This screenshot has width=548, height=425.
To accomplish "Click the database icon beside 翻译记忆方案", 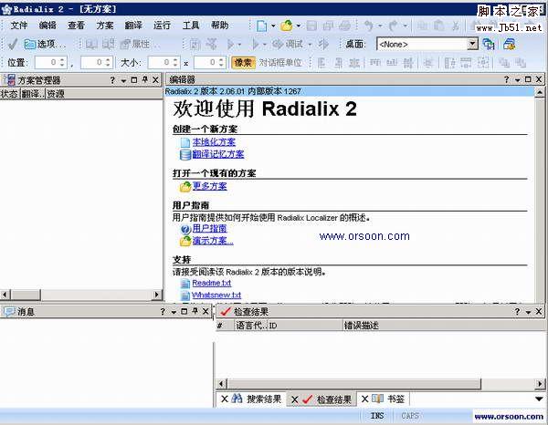I will tap(185, 154).
